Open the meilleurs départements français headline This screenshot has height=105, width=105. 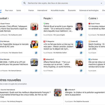pyautogui.click(x=25, y=95)
